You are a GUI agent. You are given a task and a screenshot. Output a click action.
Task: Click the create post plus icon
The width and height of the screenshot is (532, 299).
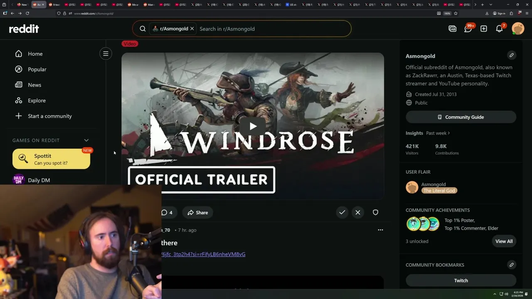coord(484,29)
